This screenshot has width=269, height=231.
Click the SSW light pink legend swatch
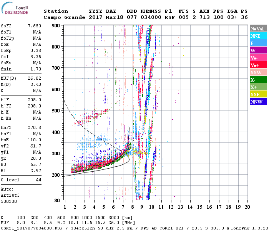257,72
